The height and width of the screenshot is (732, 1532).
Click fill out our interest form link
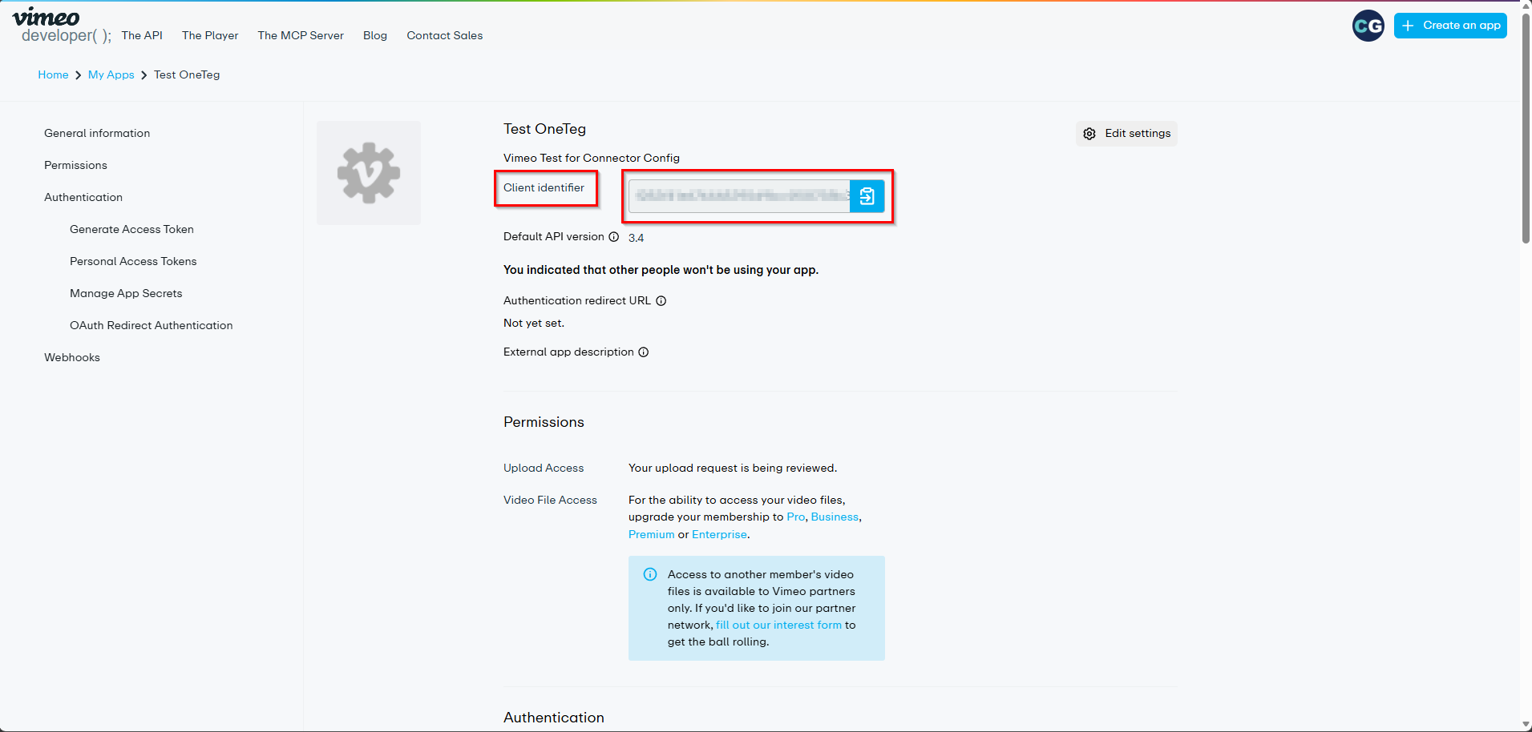(778, 625)
